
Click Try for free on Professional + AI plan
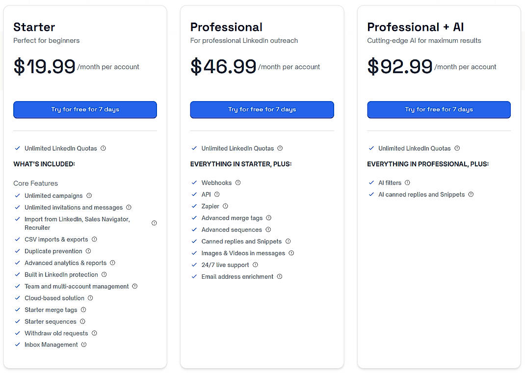click(x=439, y=109)
